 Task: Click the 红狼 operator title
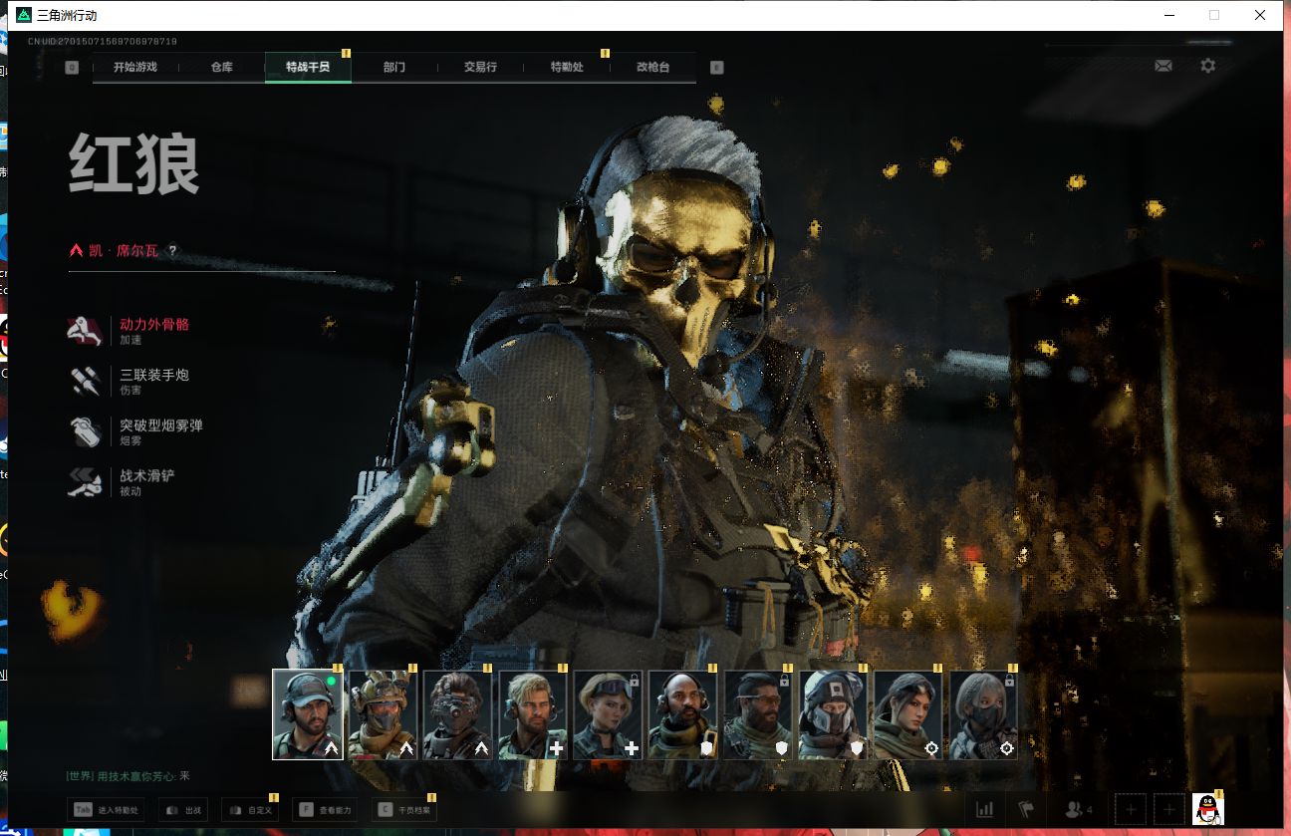click(134, 164)
